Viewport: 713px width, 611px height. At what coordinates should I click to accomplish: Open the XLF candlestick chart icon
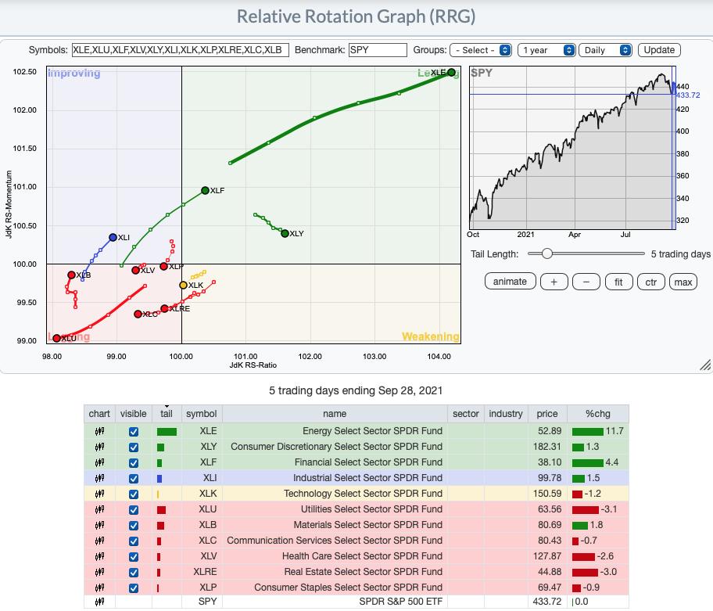tap(99, 462)
